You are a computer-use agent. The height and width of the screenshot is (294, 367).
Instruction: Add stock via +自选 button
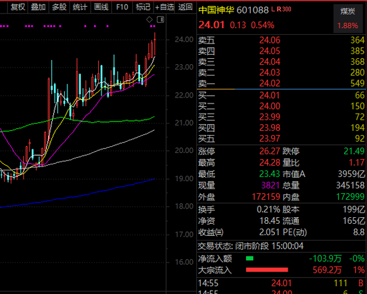coord(165,7)
